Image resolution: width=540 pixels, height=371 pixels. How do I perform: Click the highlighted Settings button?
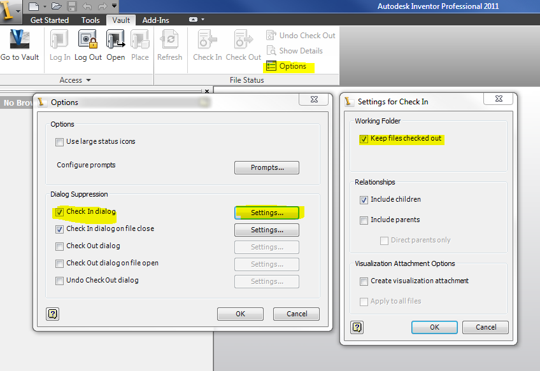click(266, 213)
